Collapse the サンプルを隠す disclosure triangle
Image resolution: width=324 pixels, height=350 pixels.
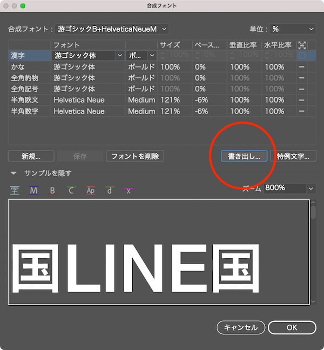coord(13,173)
